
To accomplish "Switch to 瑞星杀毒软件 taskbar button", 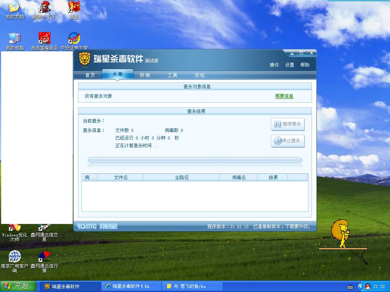I will pos(70,287).
